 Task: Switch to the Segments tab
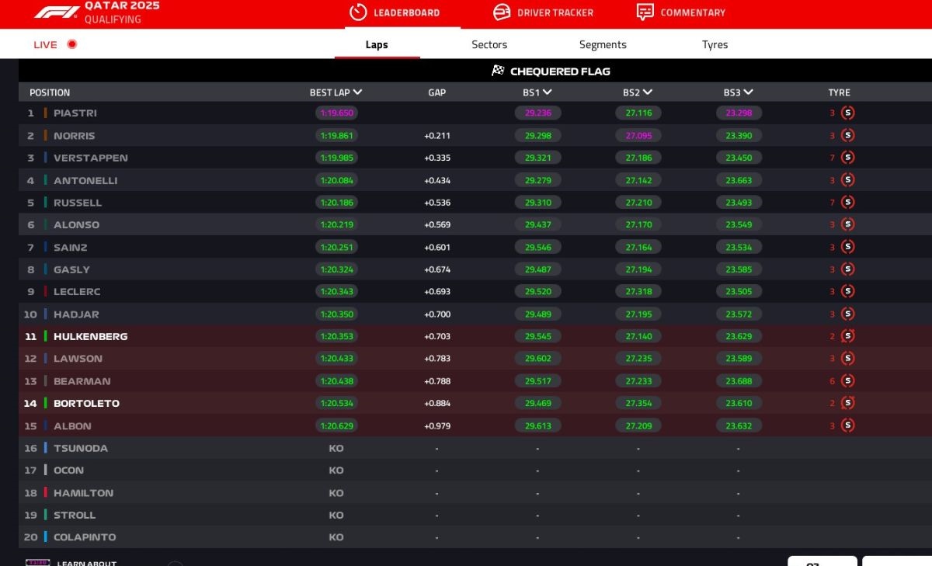point(603,45)
